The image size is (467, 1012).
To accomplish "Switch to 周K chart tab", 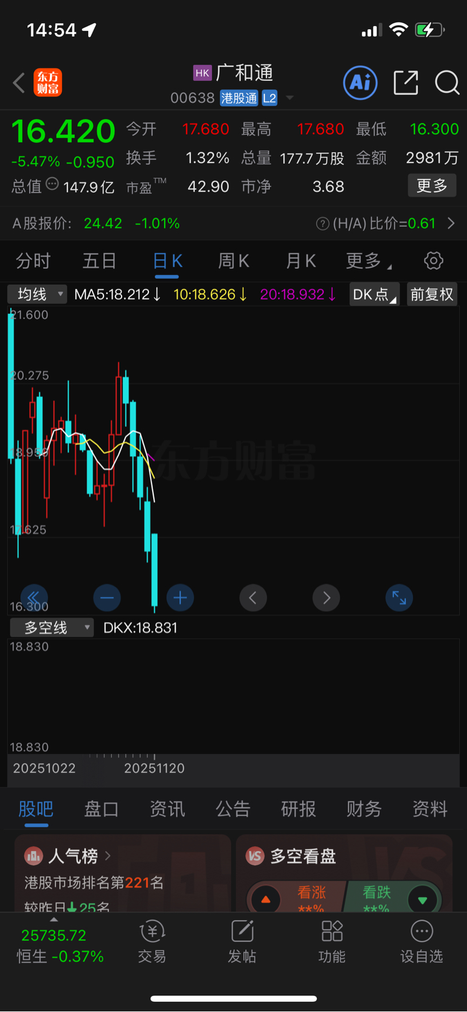I will pyautogui.click(x=234, y=261).
